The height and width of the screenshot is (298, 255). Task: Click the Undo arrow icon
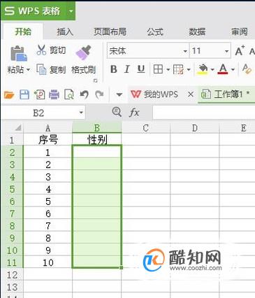(x=84, y=94)
